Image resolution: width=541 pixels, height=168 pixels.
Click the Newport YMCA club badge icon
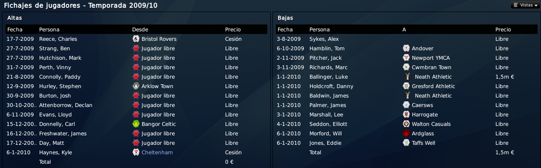pos(406,58)
